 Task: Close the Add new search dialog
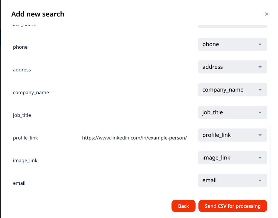coord(266,14)
